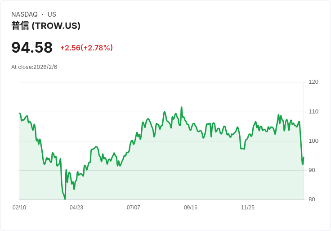Click the chart line's starting point at 02/10

(x=20, y=113)
